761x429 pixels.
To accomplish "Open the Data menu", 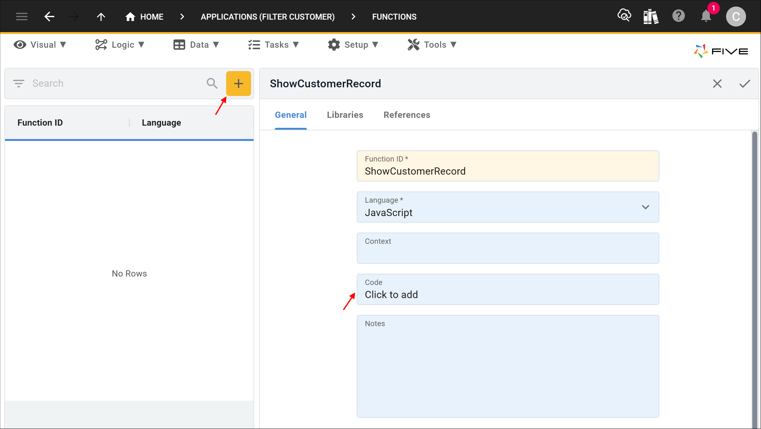I will (x=197, y=45).
